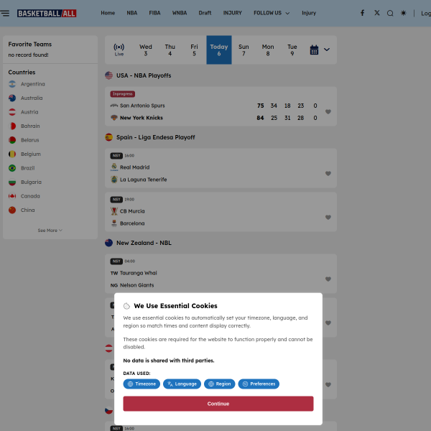Viewport: 431px width, 431px height.
Task: Open FIBA navigation item
Action: click(x=154, y=13)
